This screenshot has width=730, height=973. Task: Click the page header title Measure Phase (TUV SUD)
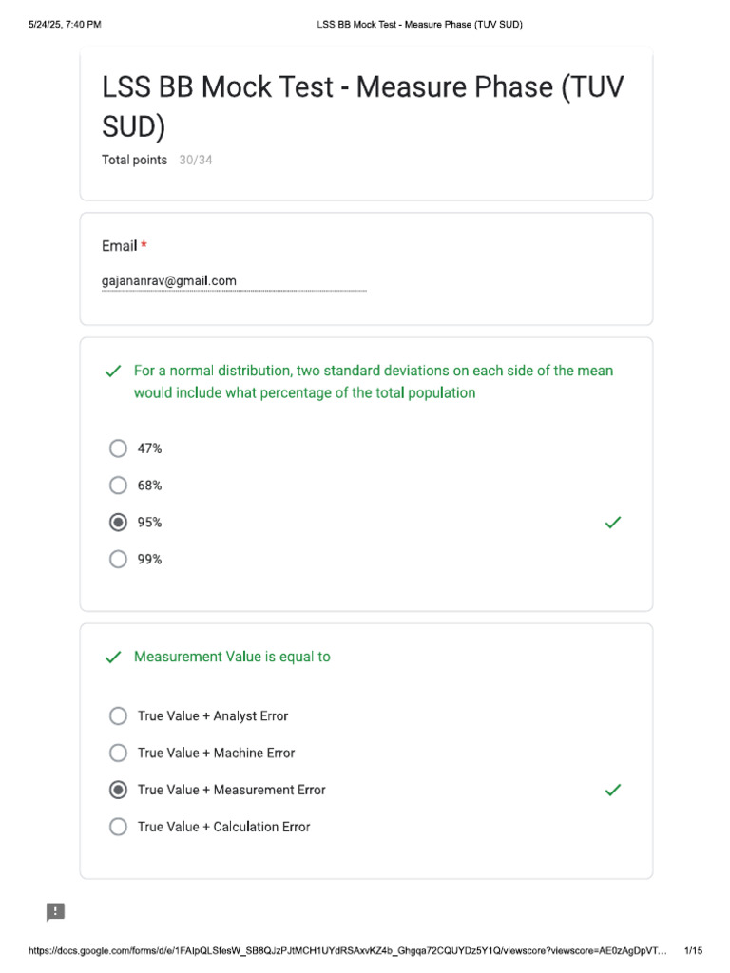[x=419, y=24]
